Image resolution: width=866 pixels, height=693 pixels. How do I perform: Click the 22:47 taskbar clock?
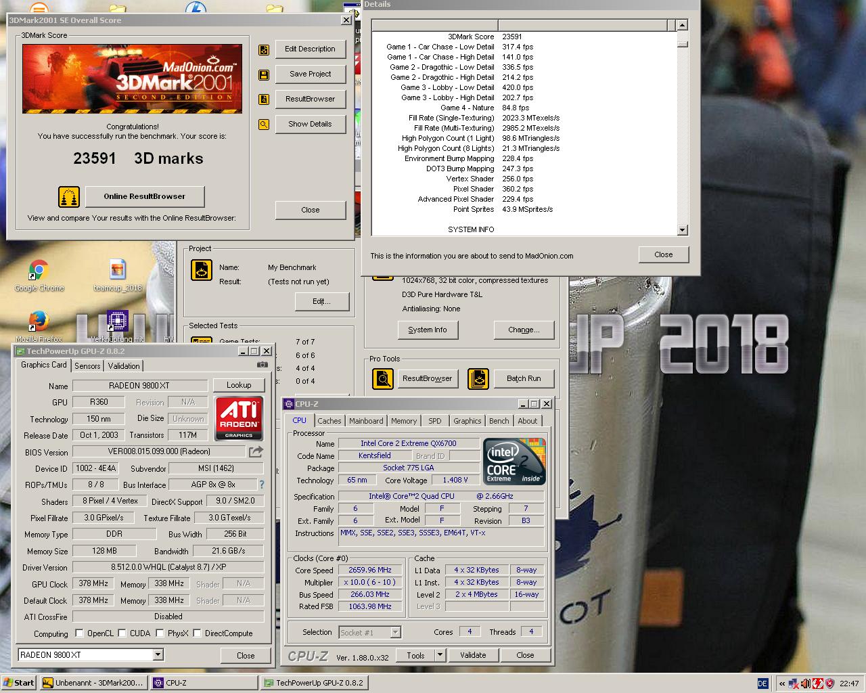(x=849, y=684)
